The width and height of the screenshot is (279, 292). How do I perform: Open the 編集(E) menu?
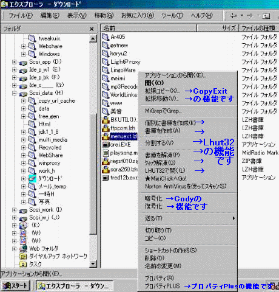point(50,16)
